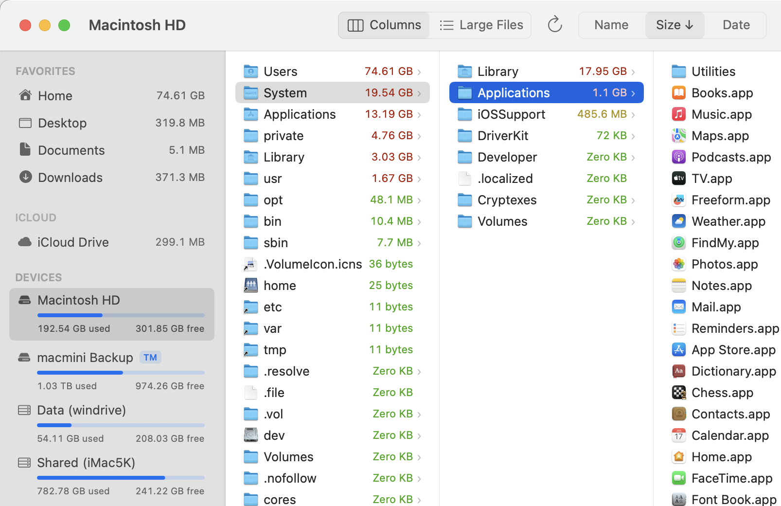Screen dimensions: 781x506
Task: Select the .nofollow folder row
Action: 333,478
